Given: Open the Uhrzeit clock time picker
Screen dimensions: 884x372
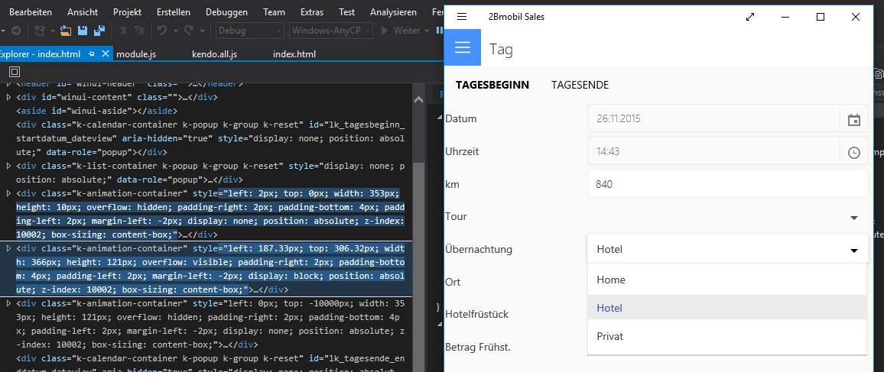Looking at the screenshot, I should pos(854,152).
